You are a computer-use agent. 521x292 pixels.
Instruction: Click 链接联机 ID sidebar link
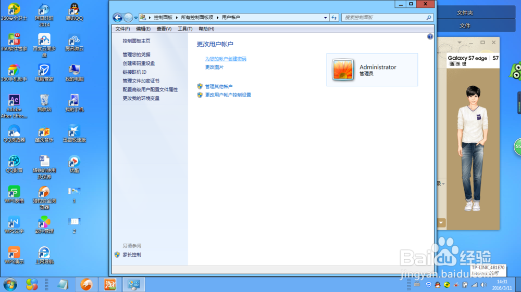134,72
